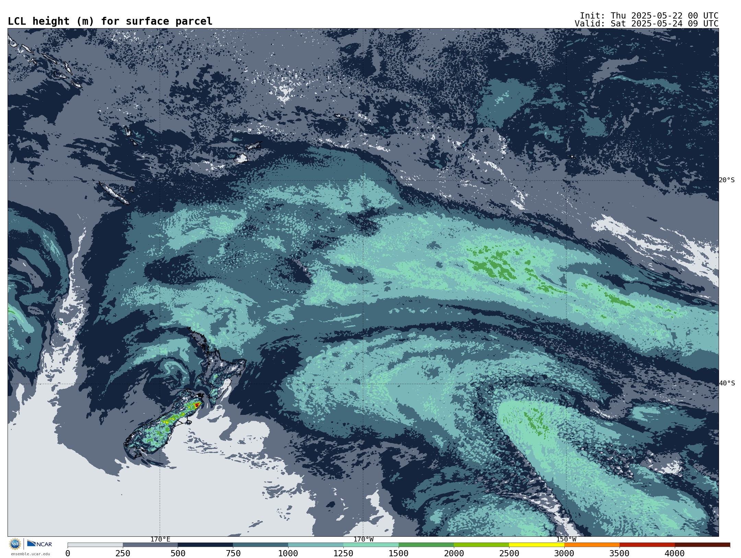This screenshot has height=558, width=741.
Task: Click the colorbar tick label 1250
Action: tap(343, 554)
